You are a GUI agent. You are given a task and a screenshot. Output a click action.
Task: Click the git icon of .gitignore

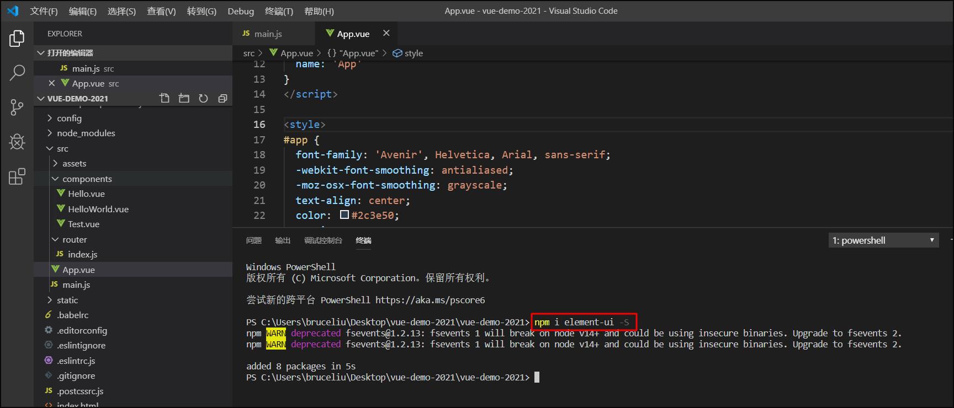(x=49, y=375)
